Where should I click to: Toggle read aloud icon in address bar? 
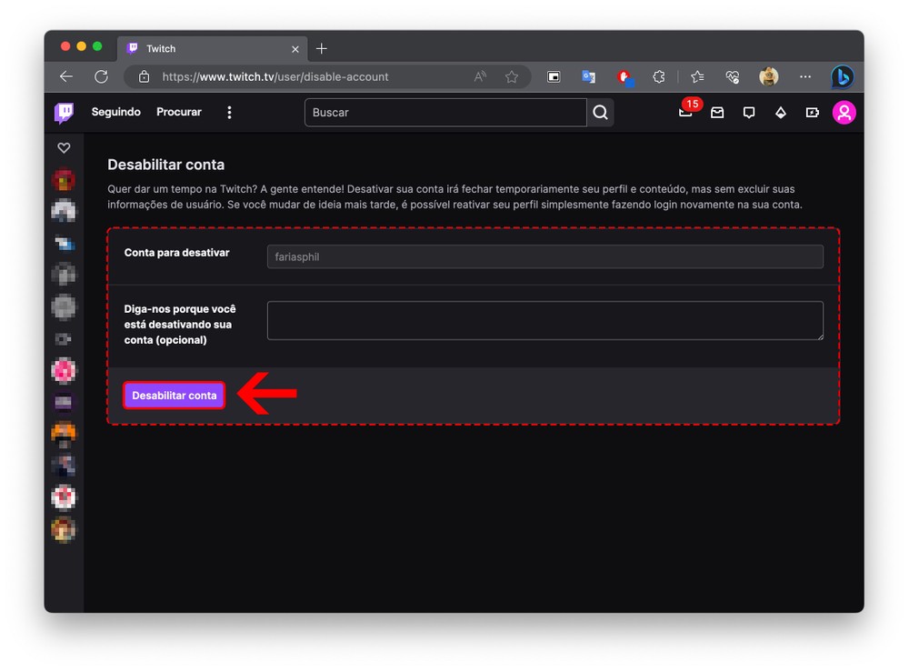[x=480, y=76]
